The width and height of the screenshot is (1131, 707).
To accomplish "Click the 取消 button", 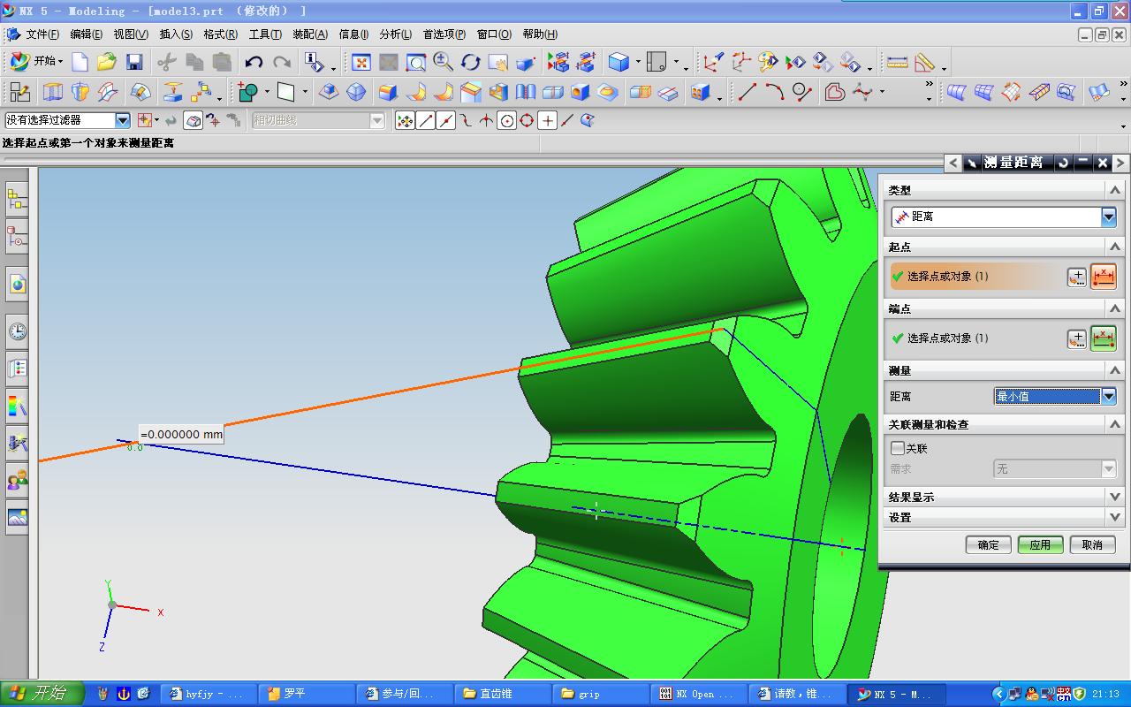I will tap(1092, 545).
